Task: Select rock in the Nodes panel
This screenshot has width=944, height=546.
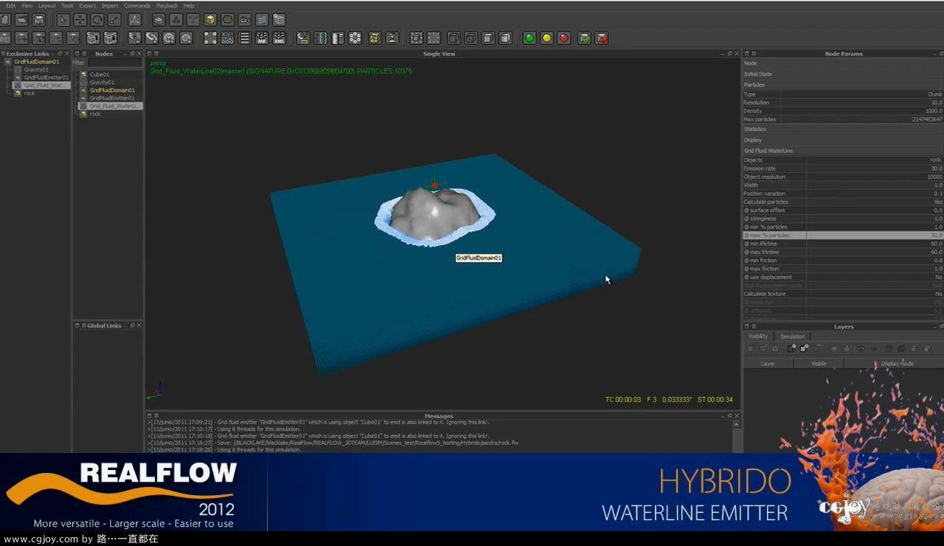Action: (x=95, y=114)
